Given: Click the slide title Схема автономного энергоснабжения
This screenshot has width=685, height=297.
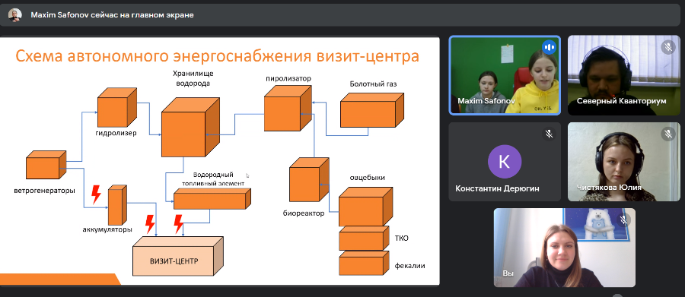Looking at the screenshot, I should point(163,57).
